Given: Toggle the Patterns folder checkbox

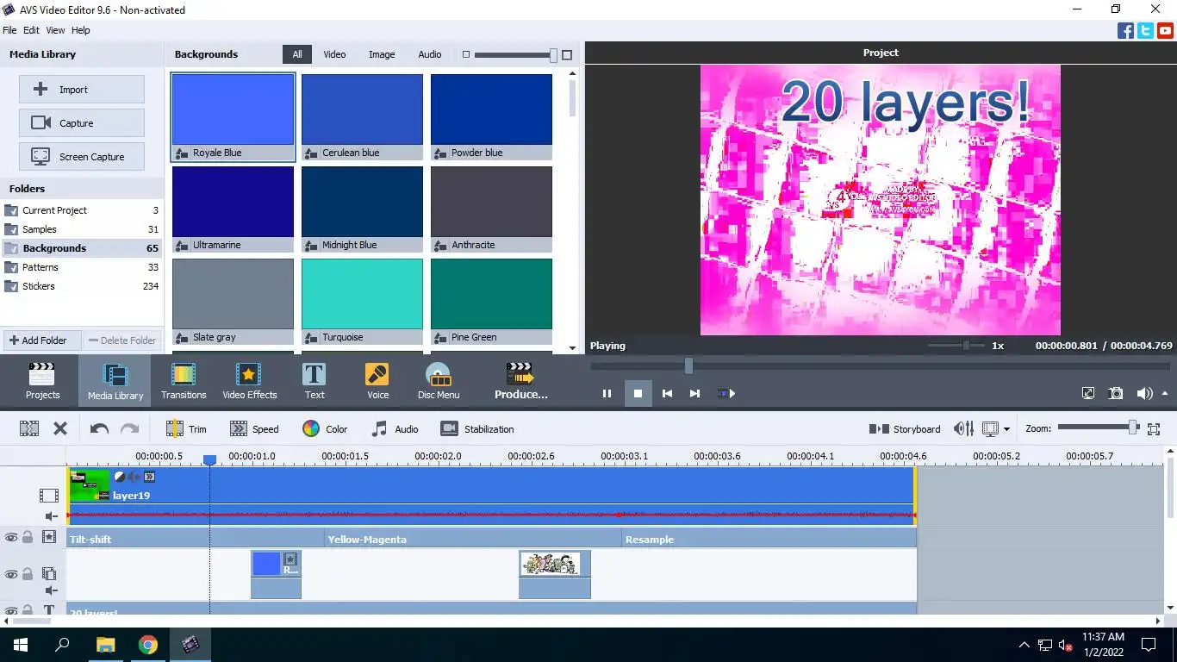Looking at the screenshot, I should [x=11, y=267].
